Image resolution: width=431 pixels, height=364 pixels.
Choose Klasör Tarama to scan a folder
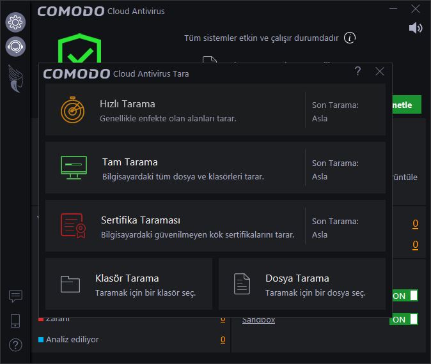click(x=129, y=284)
